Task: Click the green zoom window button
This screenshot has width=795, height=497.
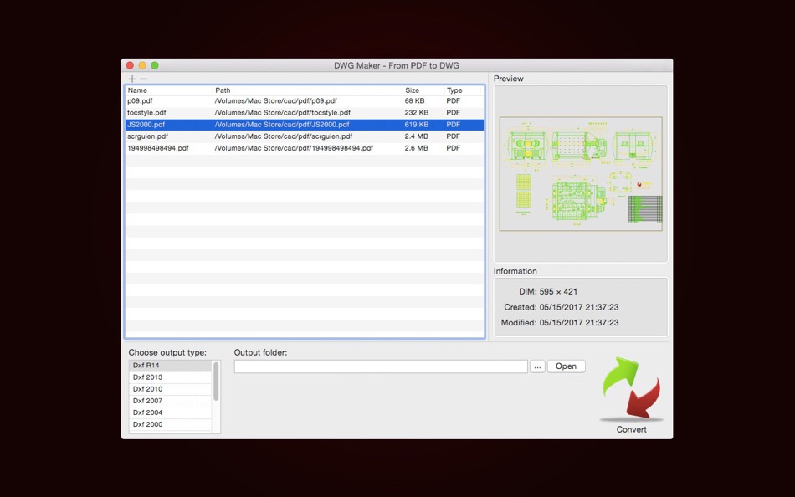Action: (155, 65)
